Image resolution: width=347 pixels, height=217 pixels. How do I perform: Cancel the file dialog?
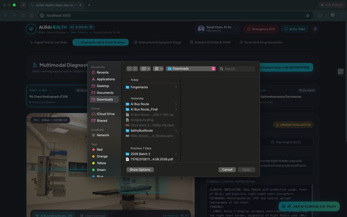pos(227,170)
